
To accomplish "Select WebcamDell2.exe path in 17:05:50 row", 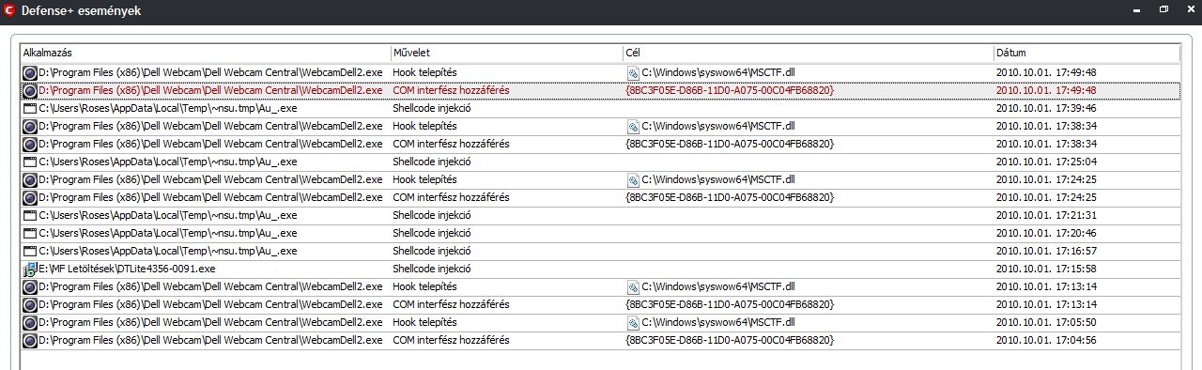I will tap(210, 322).
